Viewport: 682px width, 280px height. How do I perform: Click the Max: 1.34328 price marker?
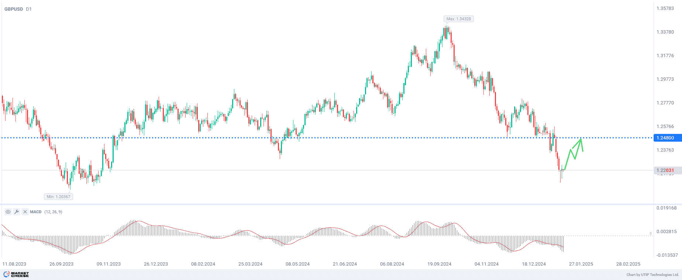(x=458, y=19)
